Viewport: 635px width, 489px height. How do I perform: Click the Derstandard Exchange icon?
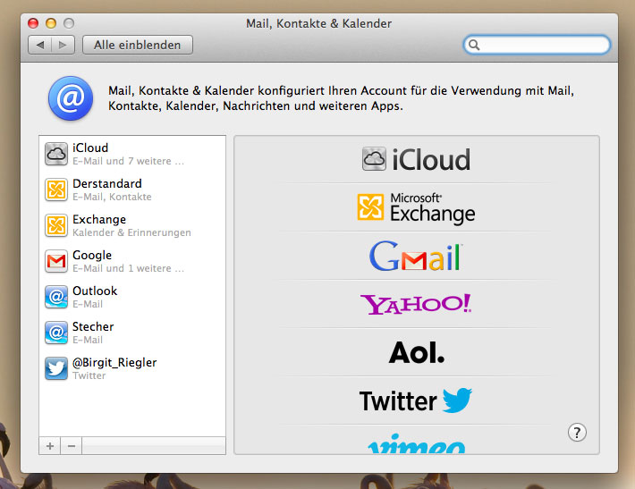pyautogui.click(x=56, y=190)
